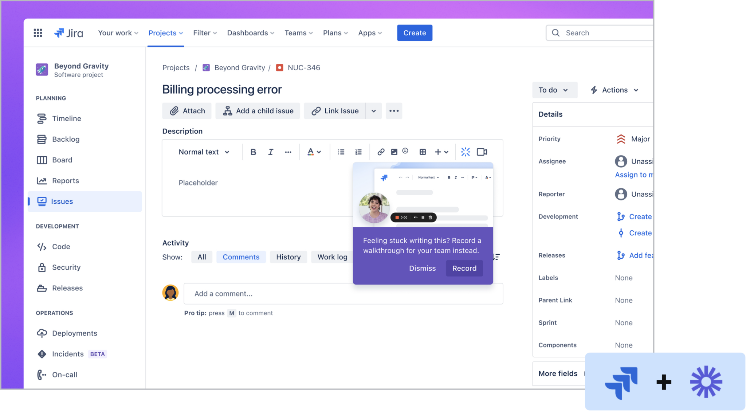Toggle numbered list formatting
Image resolution: width=746 pixels, height=411 pixels.
358,152
